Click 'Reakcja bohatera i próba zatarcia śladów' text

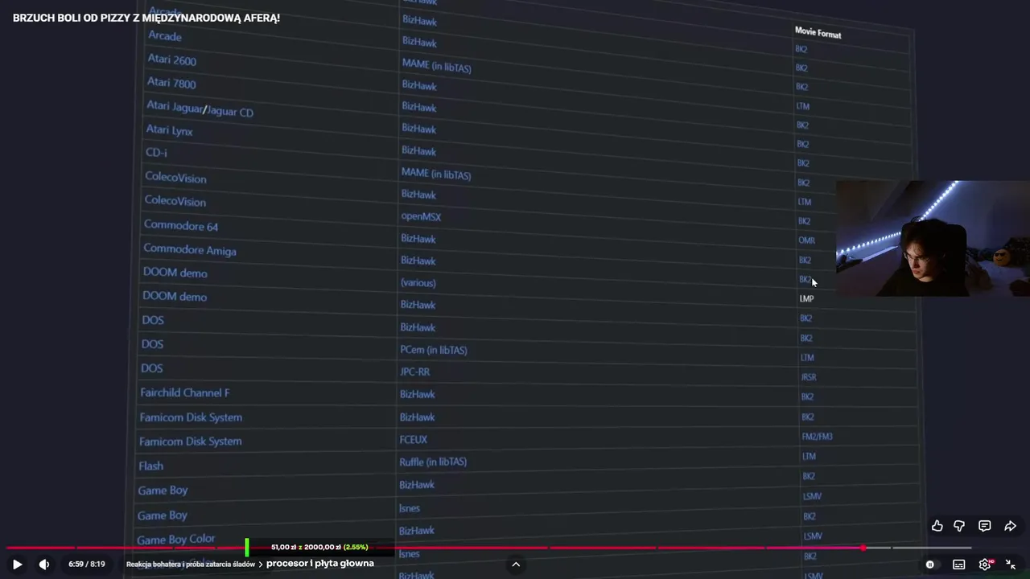[x=191, y=565]
